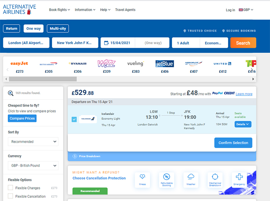
Task: Click the plane search icon near results count
Action: 10,93
